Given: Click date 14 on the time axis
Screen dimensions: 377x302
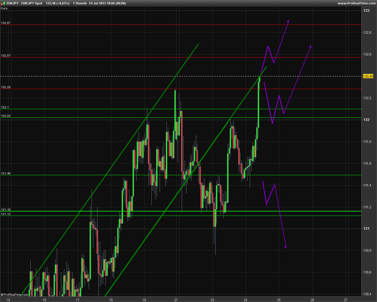Looking at the screenshot, I should click(x=8, y=300).
